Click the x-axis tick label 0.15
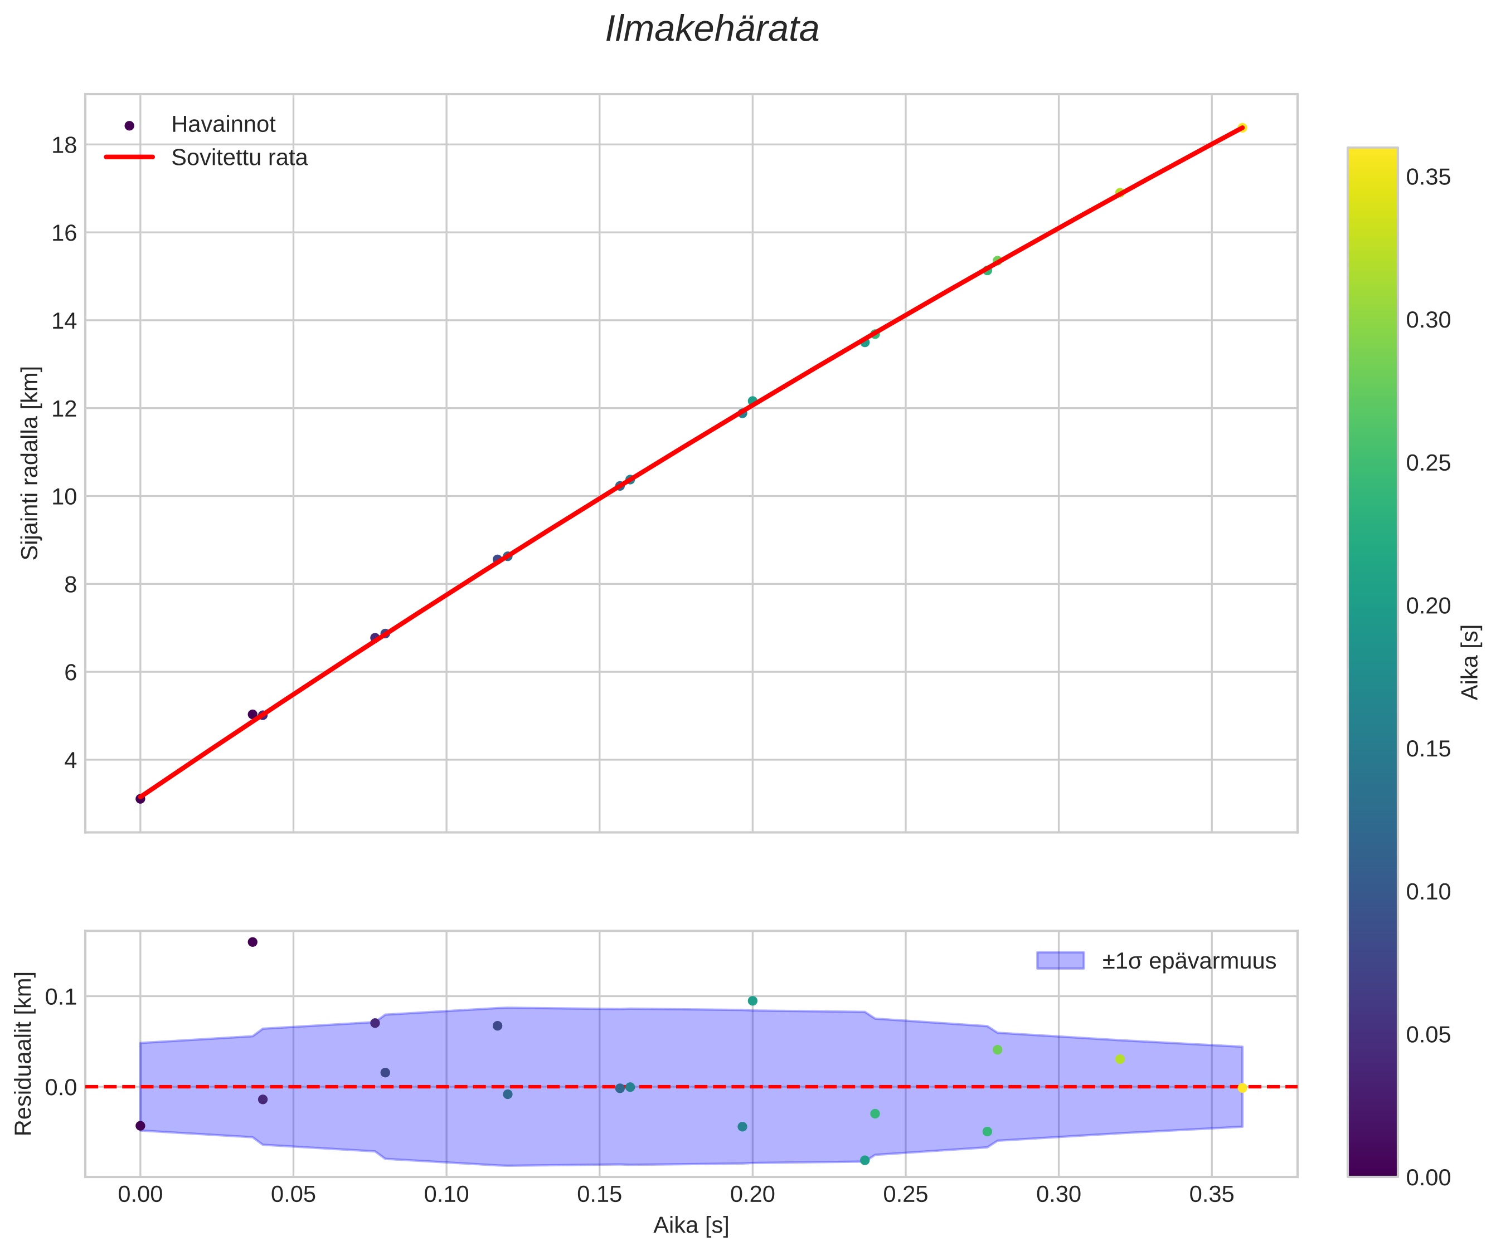The height and width of the screenshot is (1251, 1496). (x=599, y=1194)
